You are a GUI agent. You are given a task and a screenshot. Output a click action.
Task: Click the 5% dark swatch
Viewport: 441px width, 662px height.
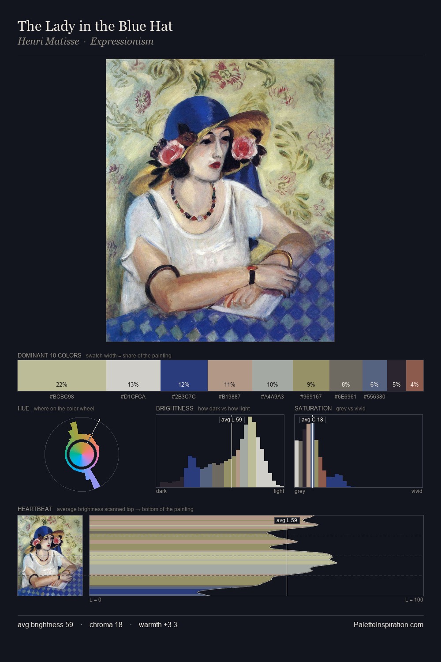pos(396,376)
